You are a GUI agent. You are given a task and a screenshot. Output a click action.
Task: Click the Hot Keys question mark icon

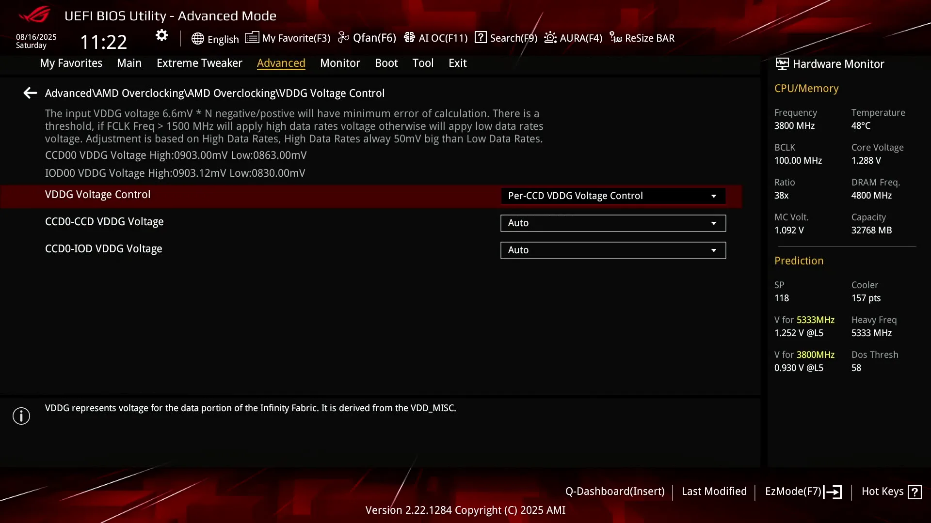click(915, 492)
